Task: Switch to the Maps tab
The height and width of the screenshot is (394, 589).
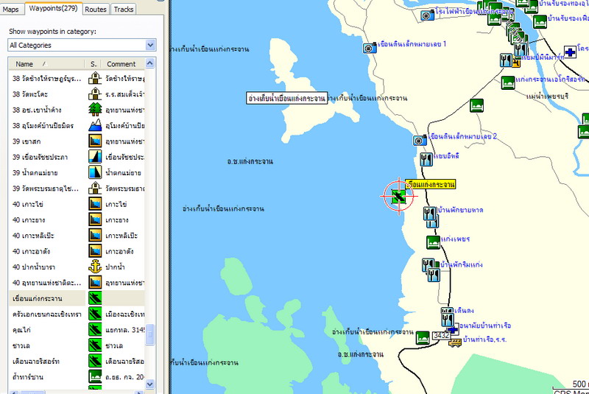Action: 10,10
